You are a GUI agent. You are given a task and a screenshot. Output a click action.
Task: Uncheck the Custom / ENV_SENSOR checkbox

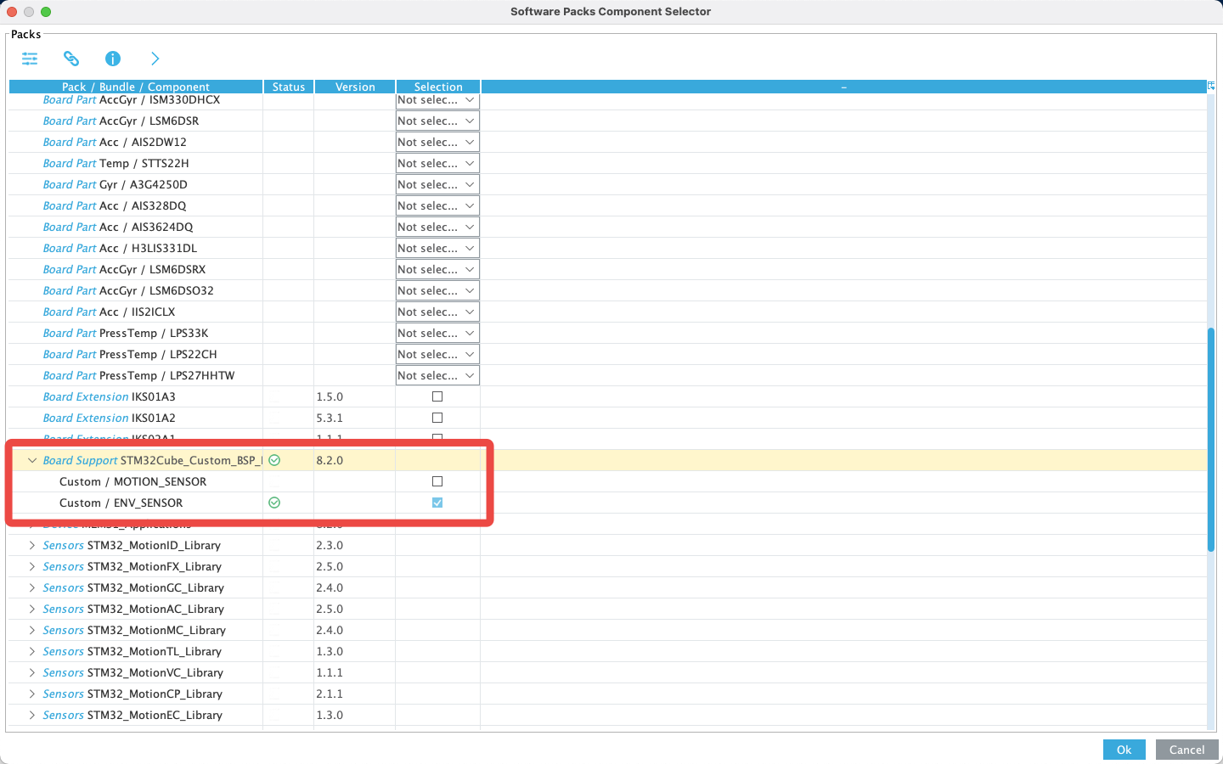pyautogui.click(x=437, y=503)
